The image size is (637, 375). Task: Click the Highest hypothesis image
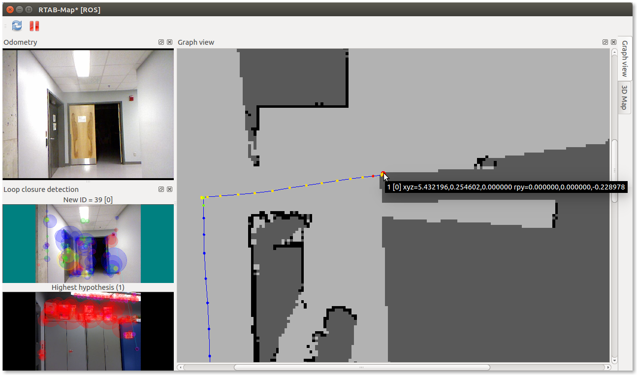tap(88, 331)
